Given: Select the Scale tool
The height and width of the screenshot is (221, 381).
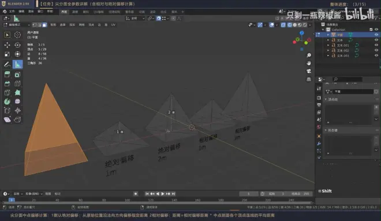Looking at the screenshot, I should coord(7,54).
